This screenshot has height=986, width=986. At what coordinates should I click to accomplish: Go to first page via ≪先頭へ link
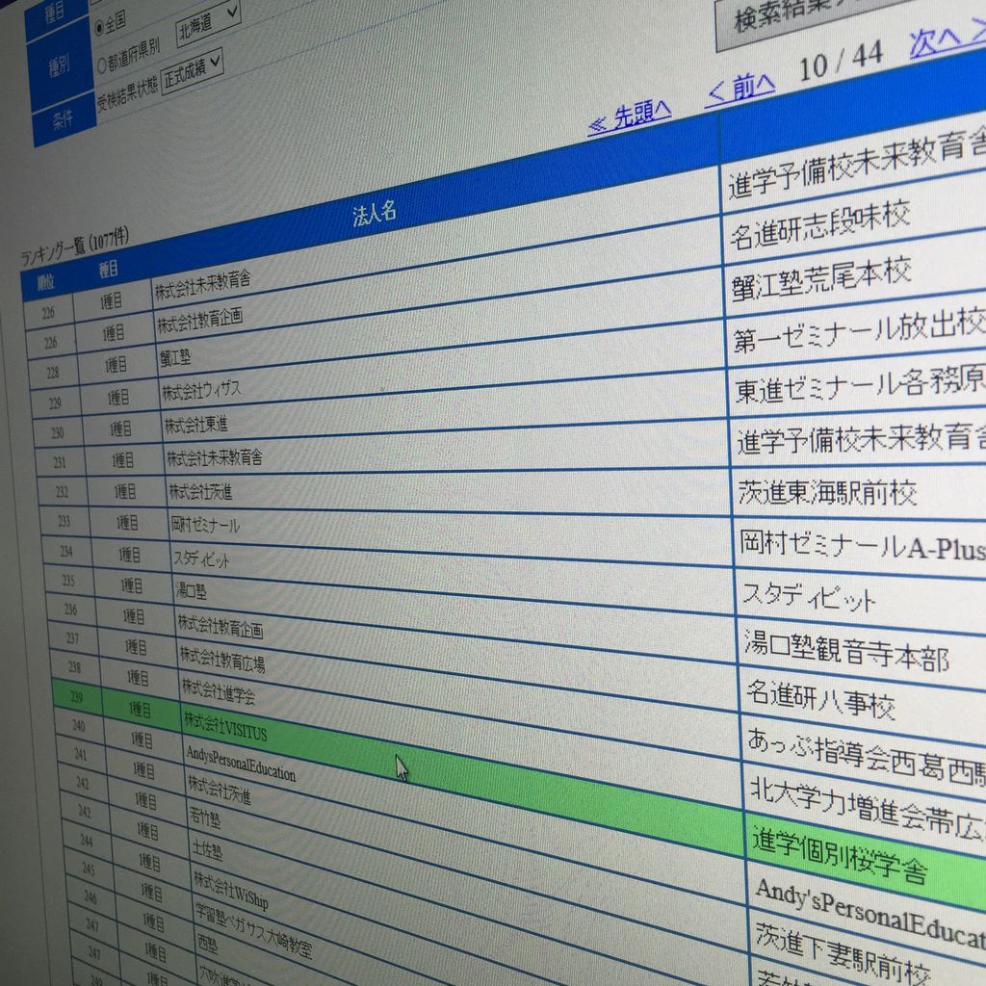630,117
